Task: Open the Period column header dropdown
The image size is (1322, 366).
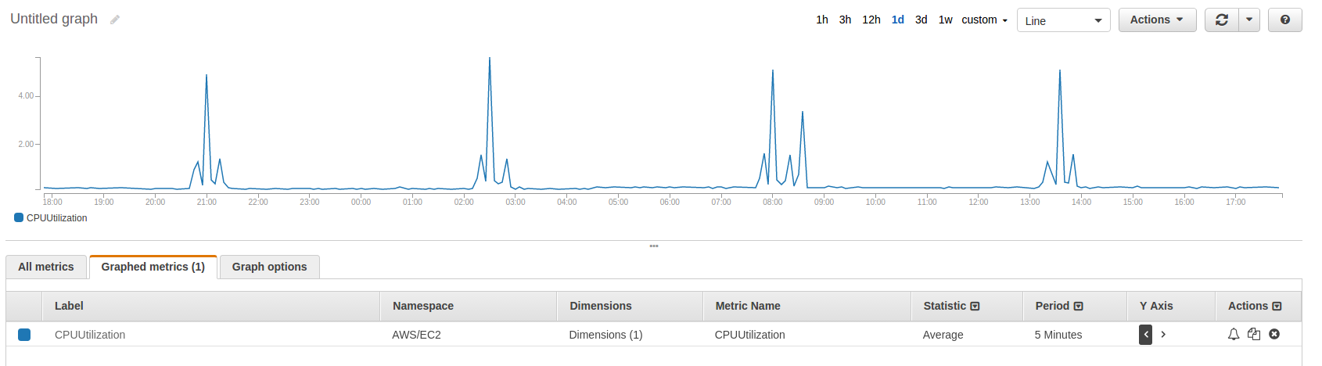Action: pos(1079,307)
